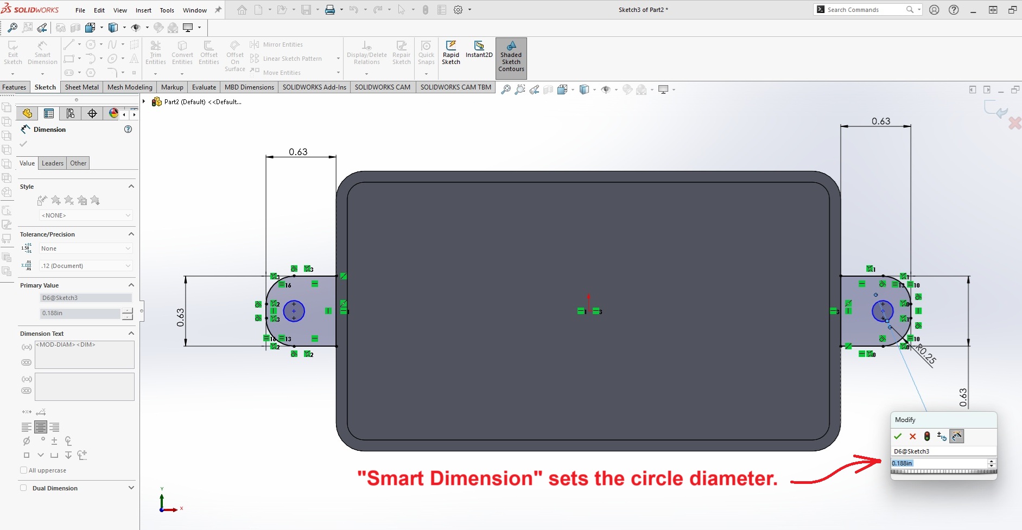
Task: Select center-justify dimension text button
Action: click(x=41, y=427)
